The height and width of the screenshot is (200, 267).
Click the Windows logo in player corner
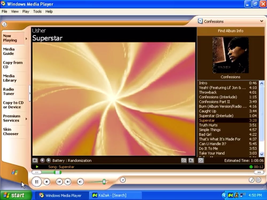click(x=15, y=172)
